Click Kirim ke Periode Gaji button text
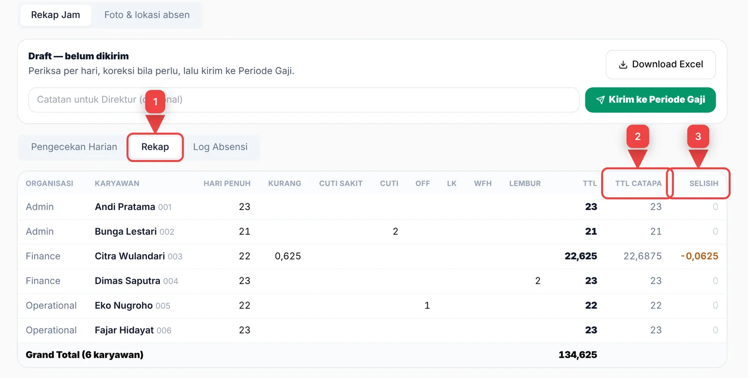The width and height of the screenshot is (748, 378). pos(657,100)
